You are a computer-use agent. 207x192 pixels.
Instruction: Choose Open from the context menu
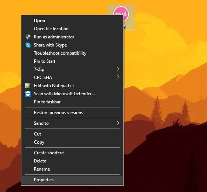[x=72, y=21]
